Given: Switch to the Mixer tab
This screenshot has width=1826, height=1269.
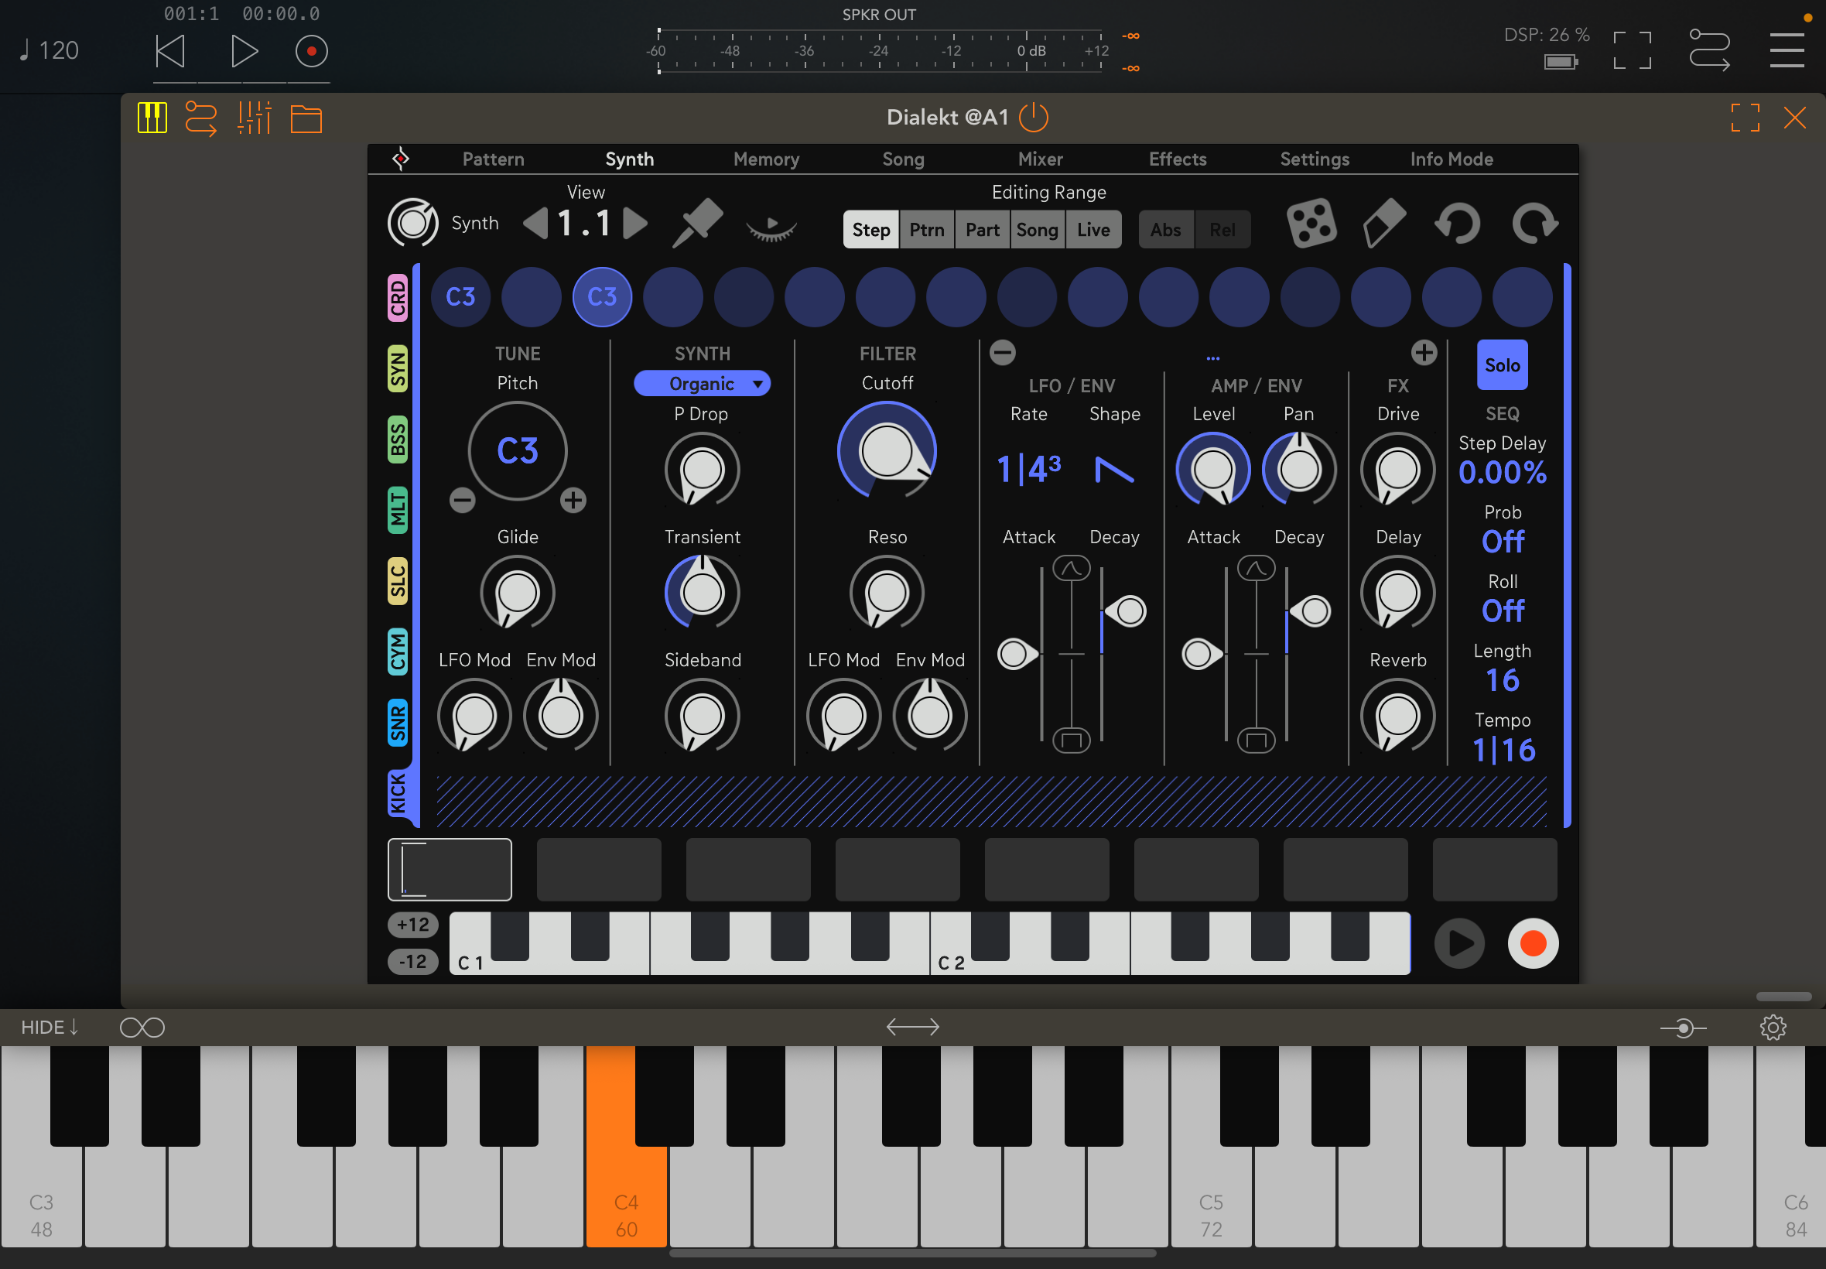Looking at the screenshot, I should click(x=1040, y=159).
